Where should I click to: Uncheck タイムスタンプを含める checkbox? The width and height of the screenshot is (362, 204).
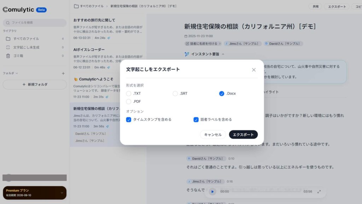(129, 120)
